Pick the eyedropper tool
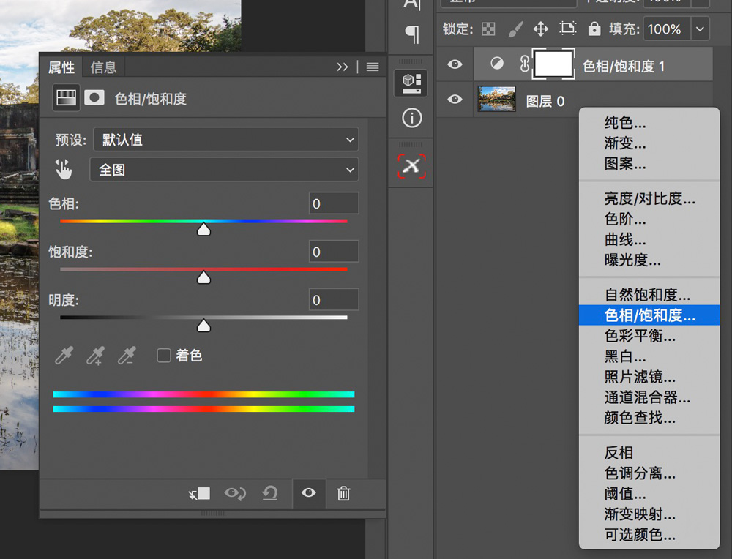The width and height of the screenshot is (732, 559). pos(64,356)
